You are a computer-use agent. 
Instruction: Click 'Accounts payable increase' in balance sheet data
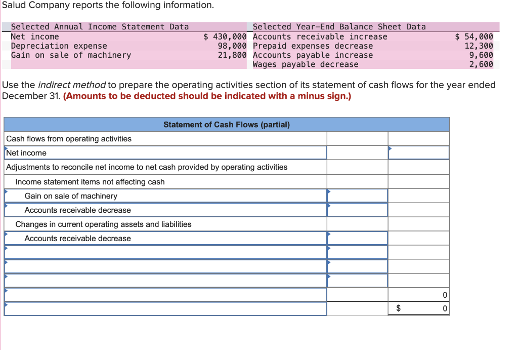pyautogui.click(x=313, y=55)
